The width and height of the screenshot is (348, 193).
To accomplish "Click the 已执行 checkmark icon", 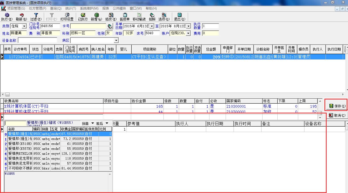I will (83, 17).
